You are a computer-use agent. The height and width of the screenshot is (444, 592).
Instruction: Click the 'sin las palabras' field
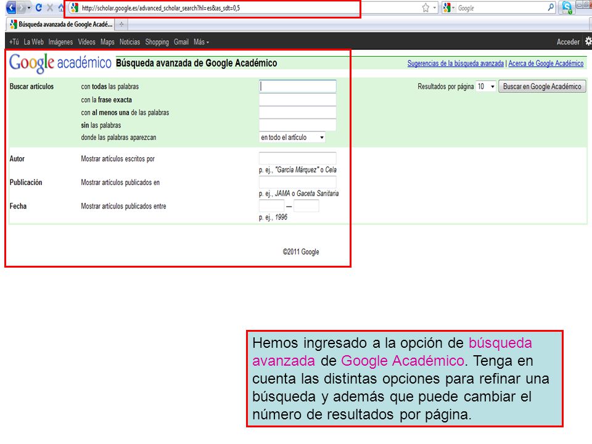coord(297,125)
